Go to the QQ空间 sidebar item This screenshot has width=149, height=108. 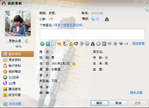[17, 78]
